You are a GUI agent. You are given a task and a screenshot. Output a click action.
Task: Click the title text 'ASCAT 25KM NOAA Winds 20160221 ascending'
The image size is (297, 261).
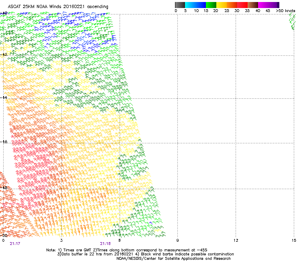[58, 7]
